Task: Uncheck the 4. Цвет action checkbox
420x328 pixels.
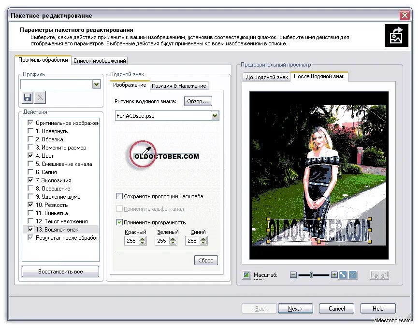Action: pos(30,156)
